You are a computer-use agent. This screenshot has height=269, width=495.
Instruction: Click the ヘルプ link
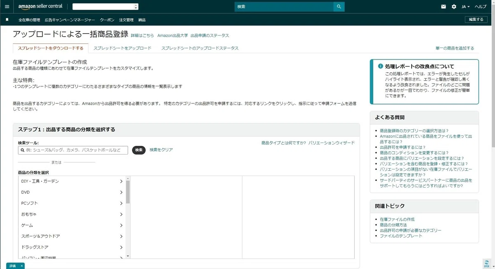point(481,7)
